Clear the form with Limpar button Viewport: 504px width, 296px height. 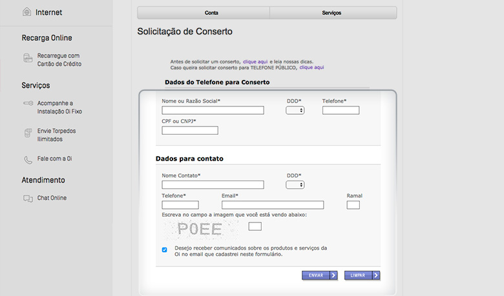click(362, 275)
